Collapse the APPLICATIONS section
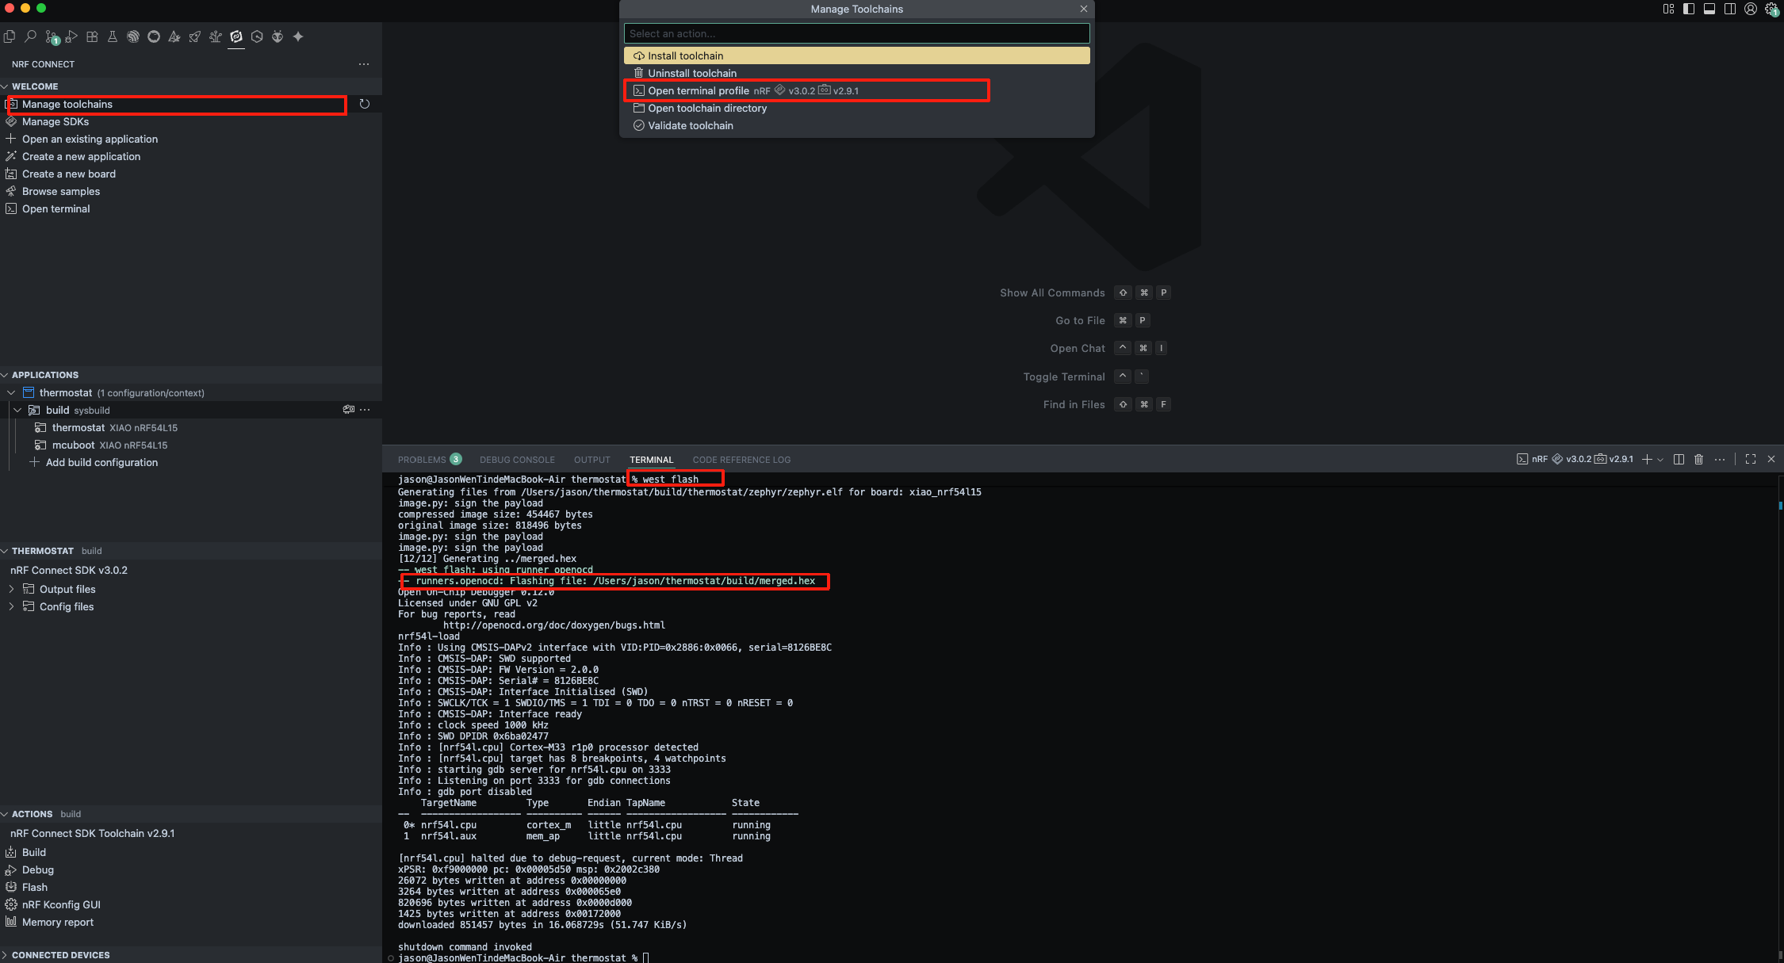 [x=5, y=375]
